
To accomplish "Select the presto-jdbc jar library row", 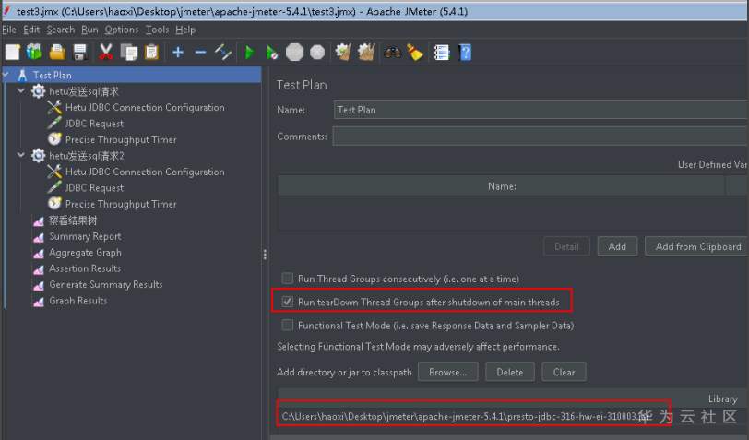I will click(513, 416).
